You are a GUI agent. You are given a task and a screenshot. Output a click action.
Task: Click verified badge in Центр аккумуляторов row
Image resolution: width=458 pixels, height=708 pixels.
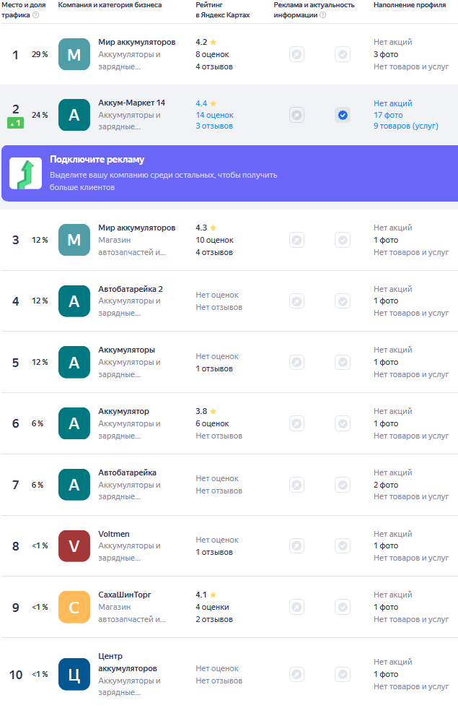(x=343, y=675)
